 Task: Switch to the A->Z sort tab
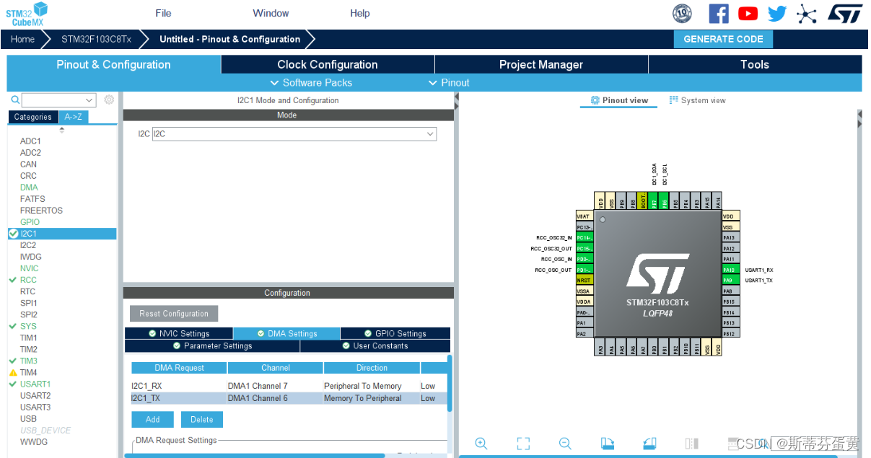pyautogui.click(x=73, y=117)
